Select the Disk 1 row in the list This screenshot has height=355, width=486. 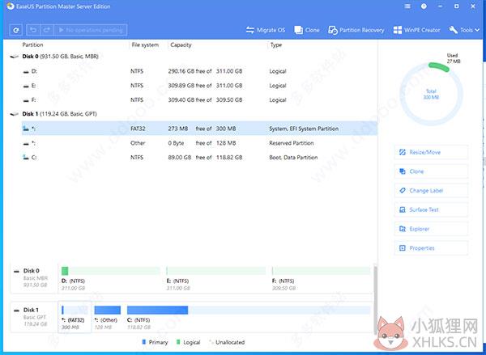pos(193,114)
